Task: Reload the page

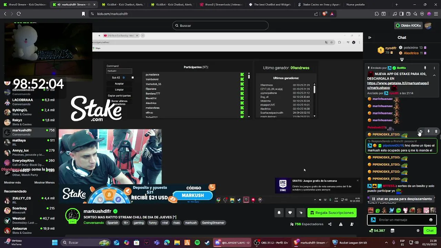Action: pos(19,14)
